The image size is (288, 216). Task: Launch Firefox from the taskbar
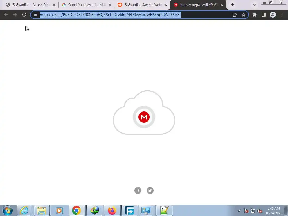coord(112,210)
